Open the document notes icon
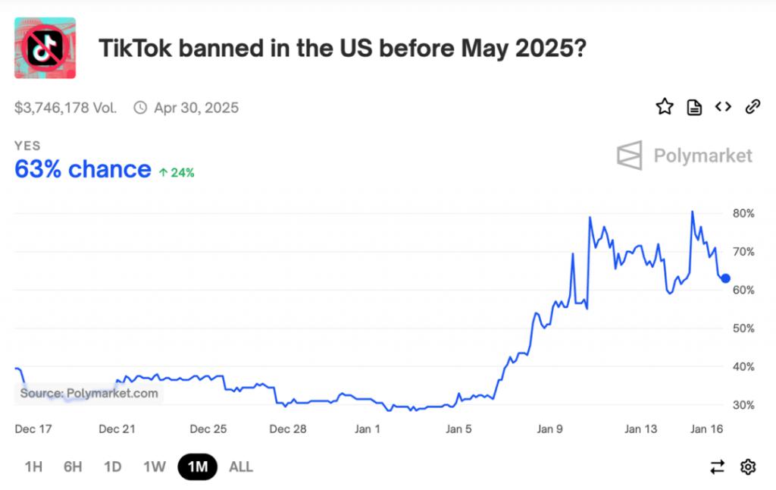Viewport: 776px width, 490px height. pos(694,107)
